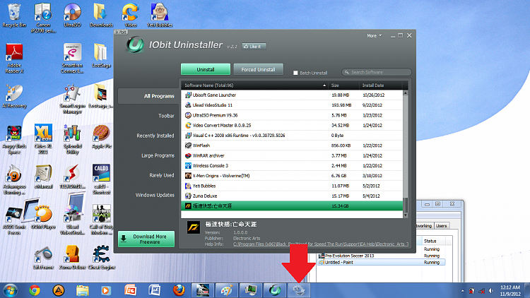Sort by the Size column header
The height and width of the screenshot is (298, 530).
(x=344, y=85)
